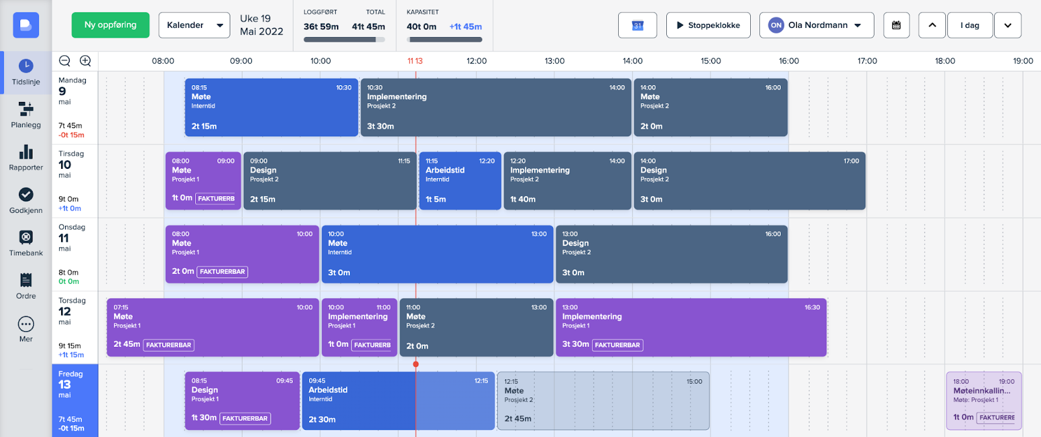The width and height of the screenshot is (1041, 437).
Task: Open the Planlegg sidebar view
Action: 26,115
